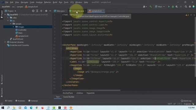
Task: Open the TODO tool window
Action: (9, 101)
